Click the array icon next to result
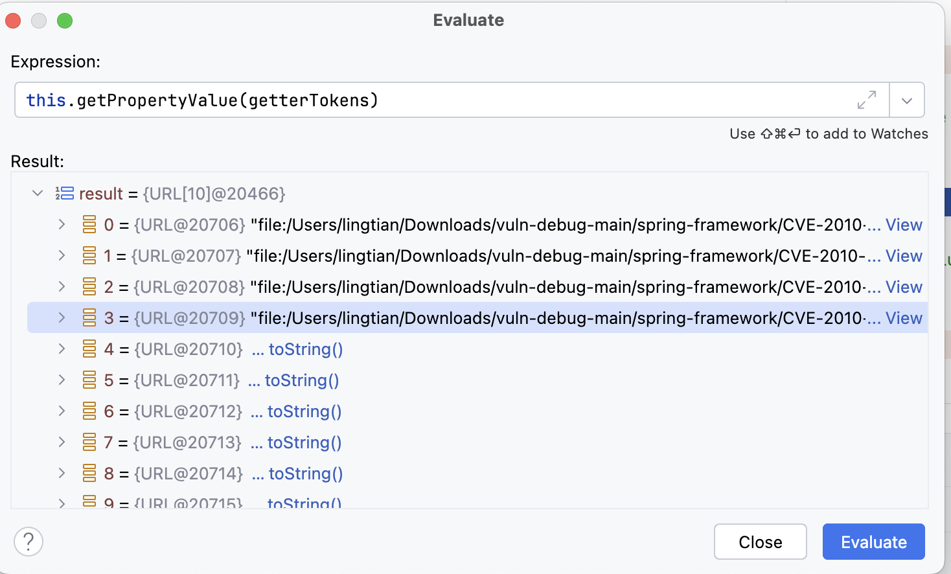Screen dimensions: 951x574 [64, 193]
